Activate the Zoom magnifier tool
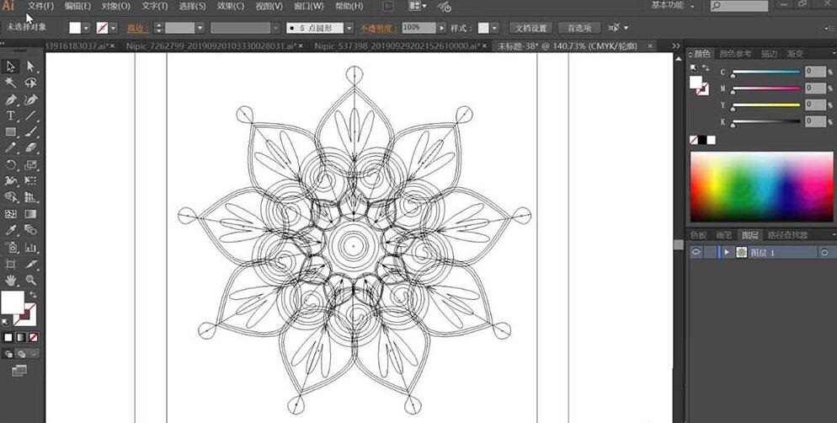 (30, 280)
